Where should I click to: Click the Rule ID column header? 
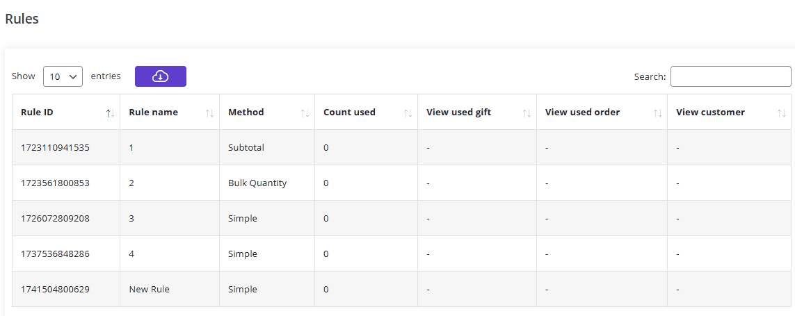[37, 113]
